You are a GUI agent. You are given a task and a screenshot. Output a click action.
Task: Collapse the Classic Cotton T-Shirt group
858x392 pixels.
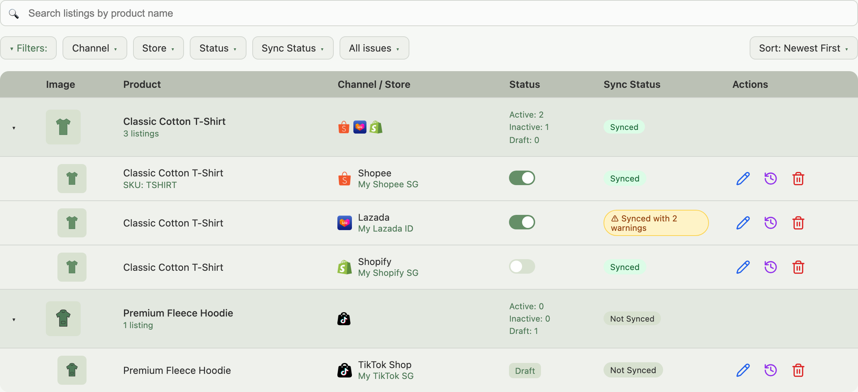[x=14, y=128]
